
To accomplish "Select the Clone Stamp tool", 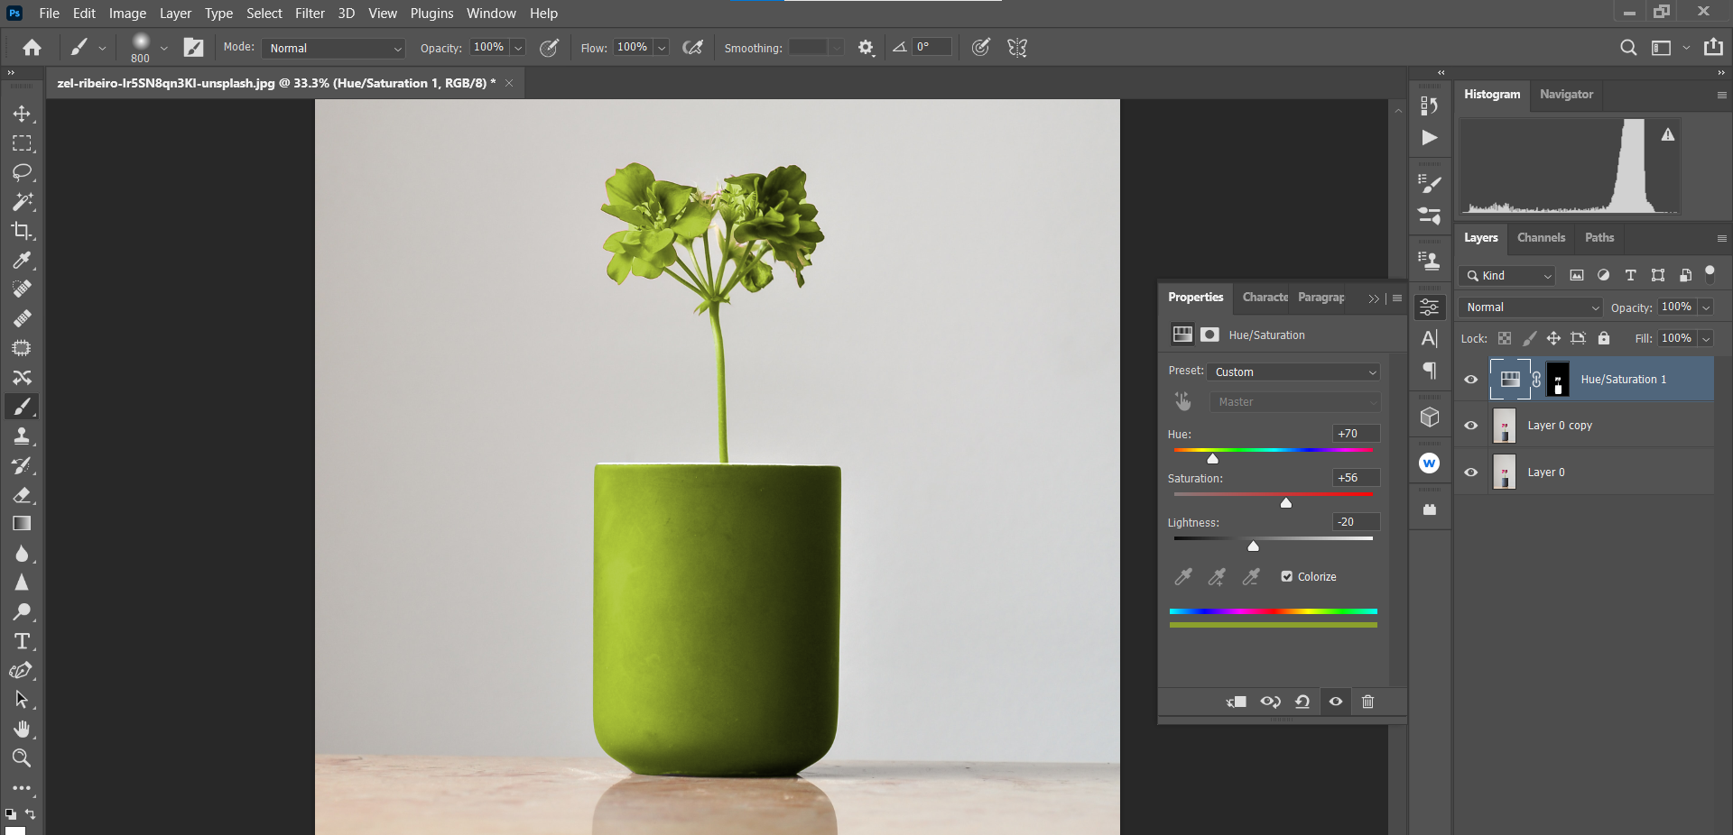I will (22, 436).
